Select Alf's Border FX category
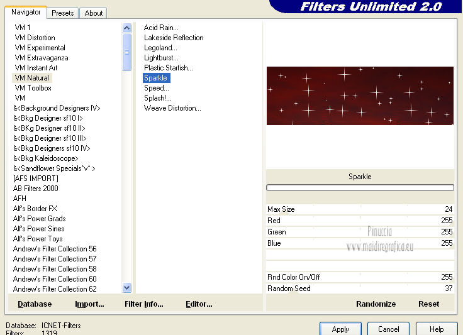The height and width of the screenshot is (335, 463). point(35,209)
